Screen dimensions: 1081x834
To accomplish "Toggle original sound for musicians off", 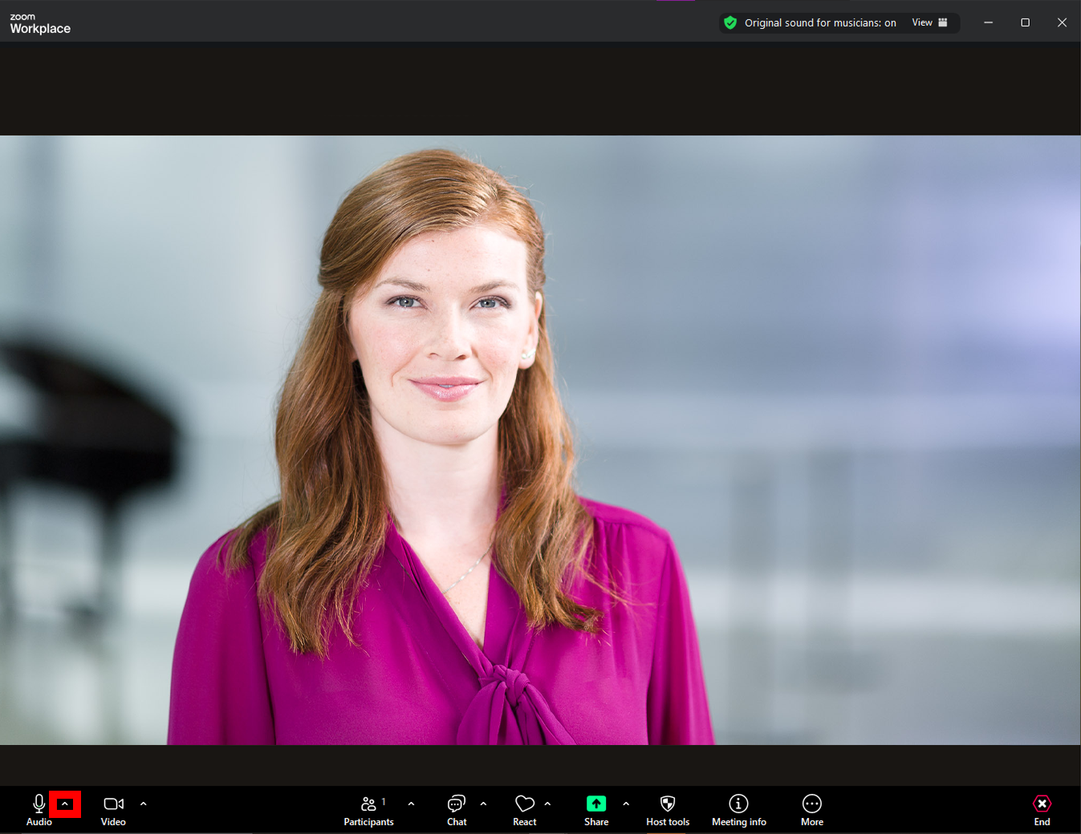I will (x=819, y=22).
